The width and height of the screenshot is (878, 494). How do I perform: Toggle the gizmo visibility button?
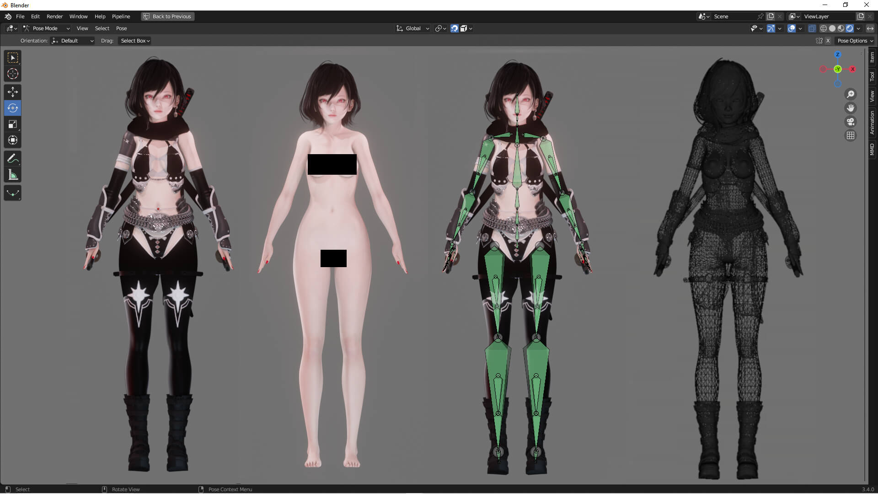(771, 28)
